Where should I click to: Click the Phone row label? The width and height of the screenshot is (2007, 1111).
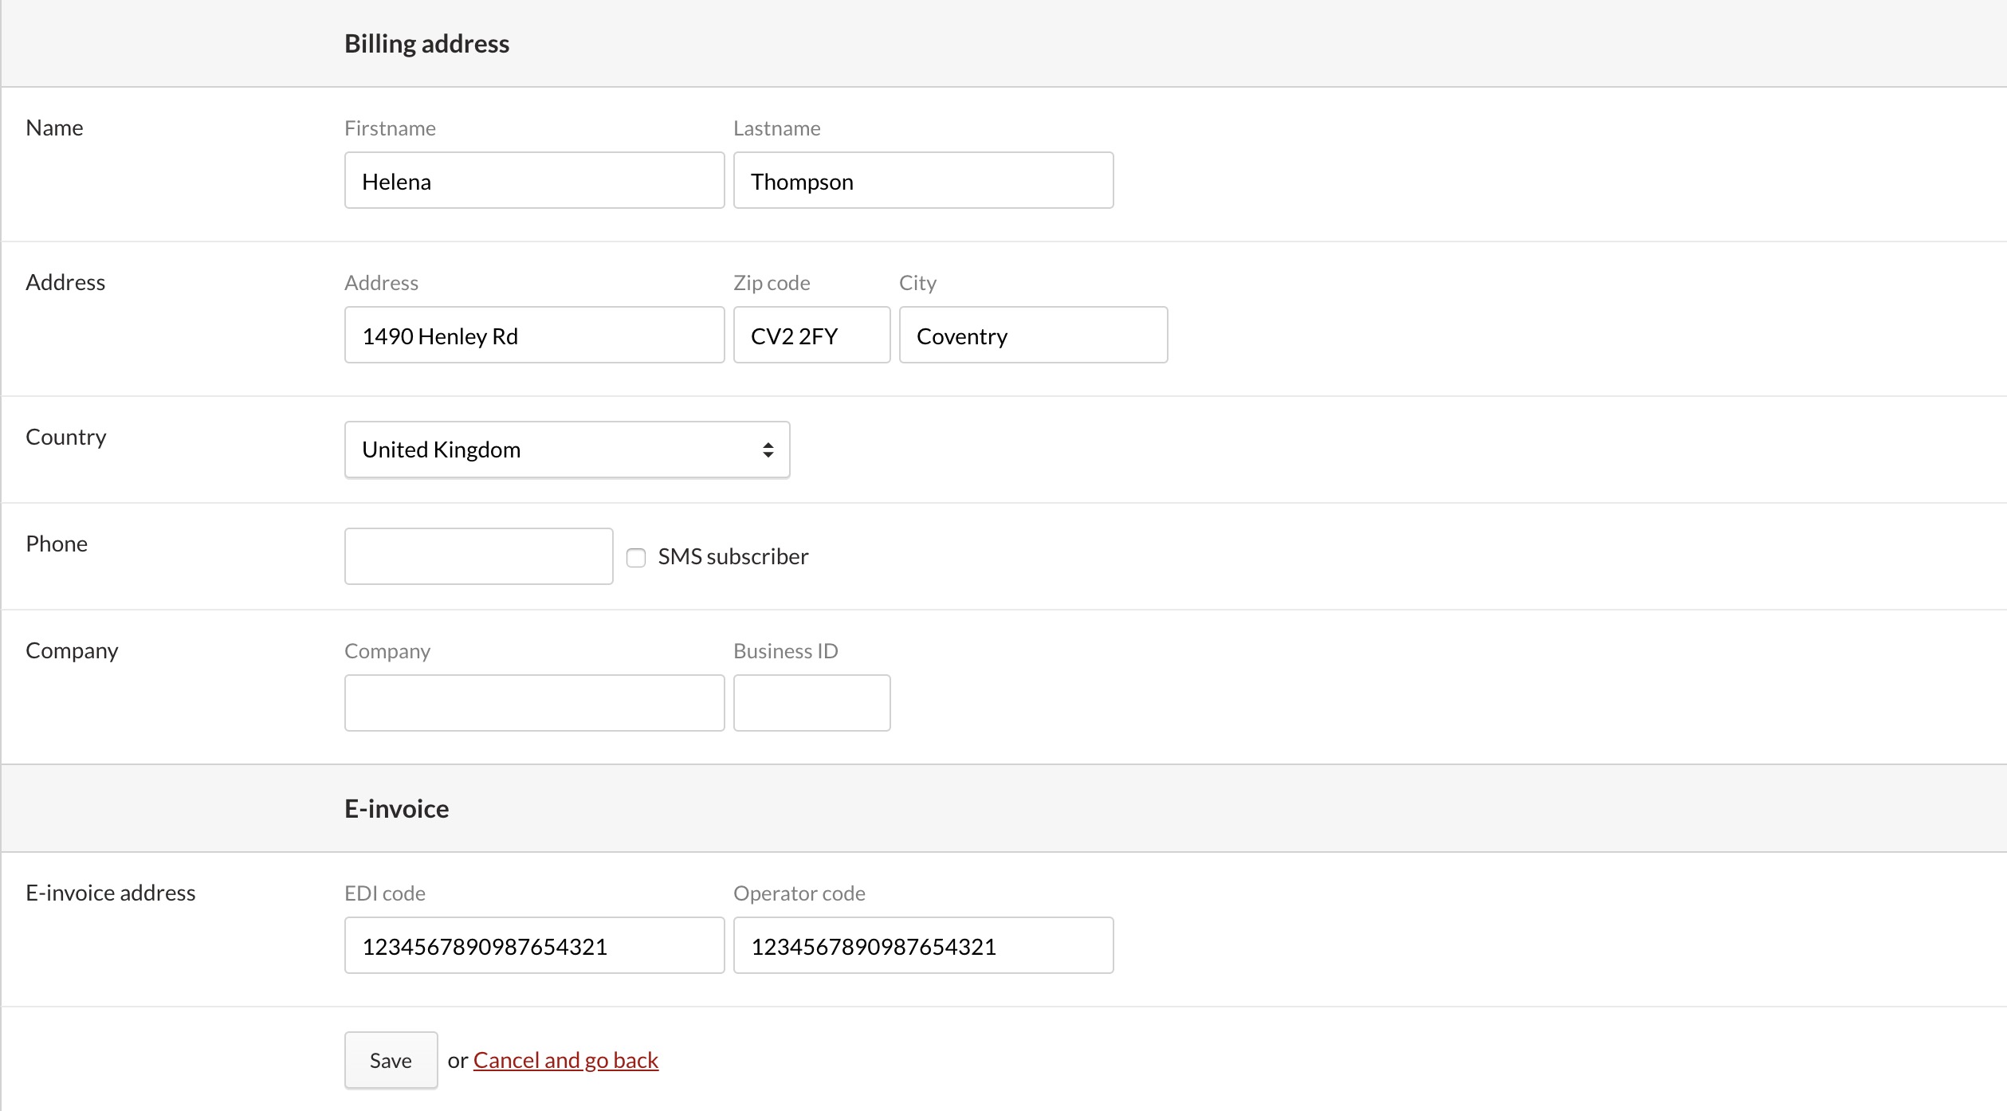57,544
